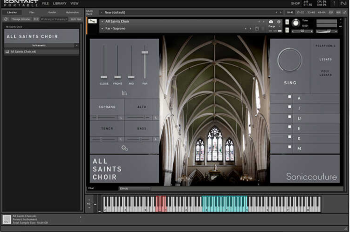The image size is (350, 232).
Task: Open the Instruments dropdown arrow in library
Action: 77,45
